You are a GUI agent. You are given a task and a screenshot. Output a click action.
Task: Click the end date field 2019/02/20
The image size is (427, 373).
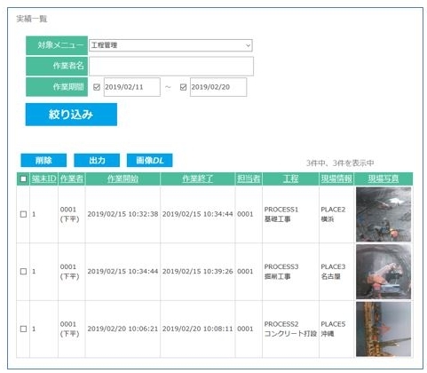[x=218, y=87]
